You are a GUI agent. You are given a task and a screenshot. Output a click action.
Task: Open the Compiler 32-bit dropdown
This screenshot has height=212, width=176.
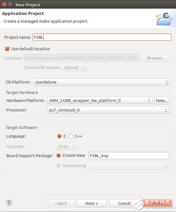click(67, 147)
